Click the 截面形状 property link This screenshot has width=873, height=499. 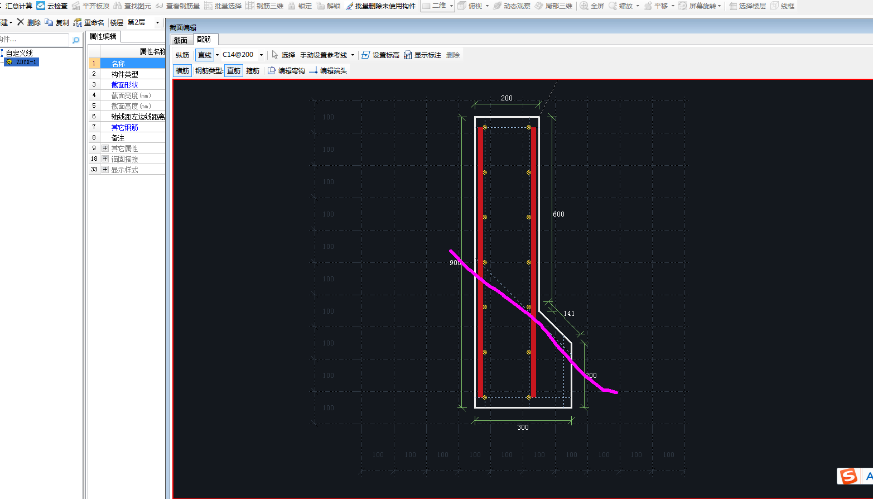[124, 85]
